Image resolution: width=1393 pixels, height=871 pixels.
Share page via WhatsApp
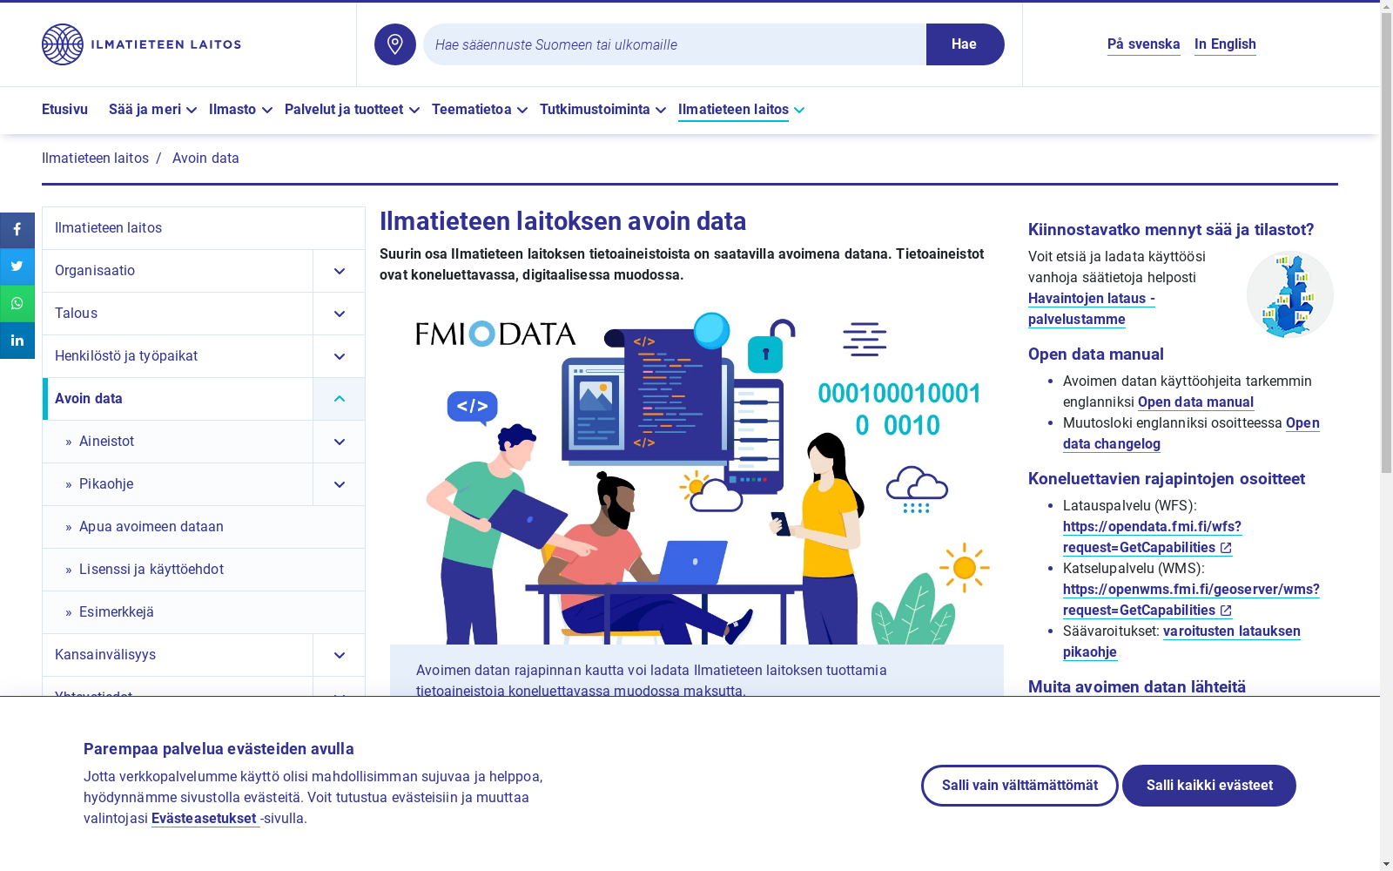coord(17,304)
